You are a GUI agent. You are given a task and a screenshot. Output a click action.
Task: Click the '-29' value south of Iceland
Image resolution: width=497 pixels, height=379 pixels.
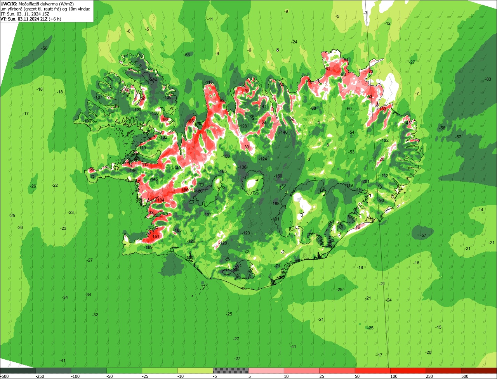(x=339, y=290)
